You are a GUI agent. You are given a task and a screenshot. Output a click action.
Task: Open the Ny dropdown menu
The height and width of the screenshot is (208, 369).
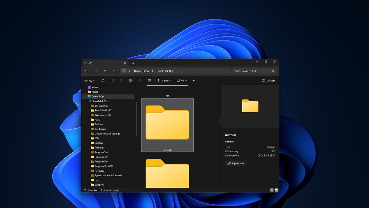(x=89, y=81)
